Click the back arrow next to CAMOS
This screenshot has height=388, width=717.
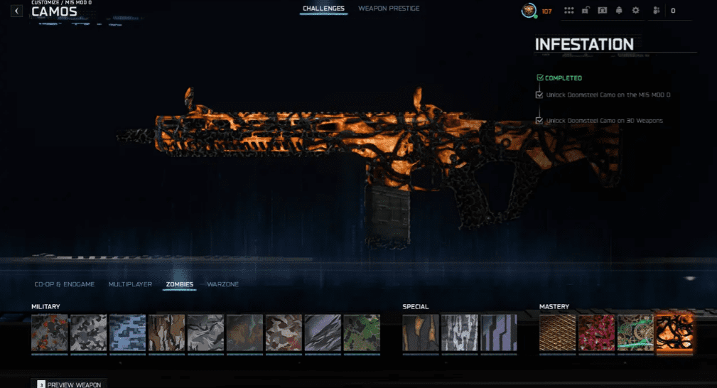tap(17, 11)
